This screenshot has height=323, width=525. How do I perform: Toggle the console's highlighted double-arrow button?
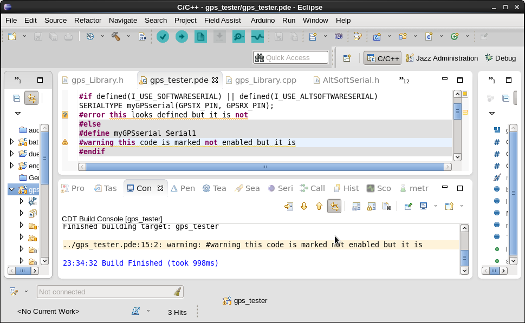pos(334,206)
